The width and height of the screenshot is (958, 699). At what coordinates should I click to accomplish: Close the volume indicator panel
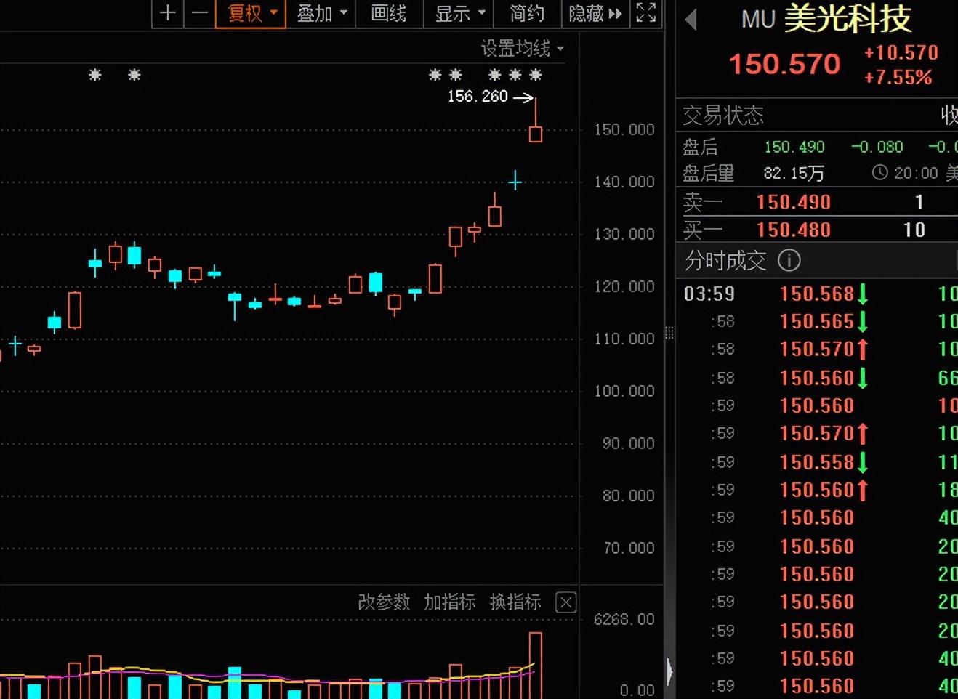point(565,602)
